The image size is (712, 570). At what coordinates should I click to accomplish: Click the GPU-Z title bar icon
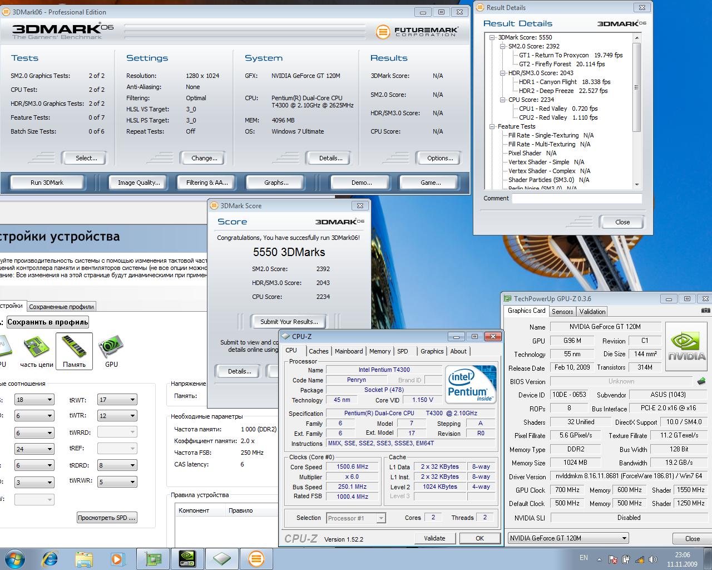507,299
